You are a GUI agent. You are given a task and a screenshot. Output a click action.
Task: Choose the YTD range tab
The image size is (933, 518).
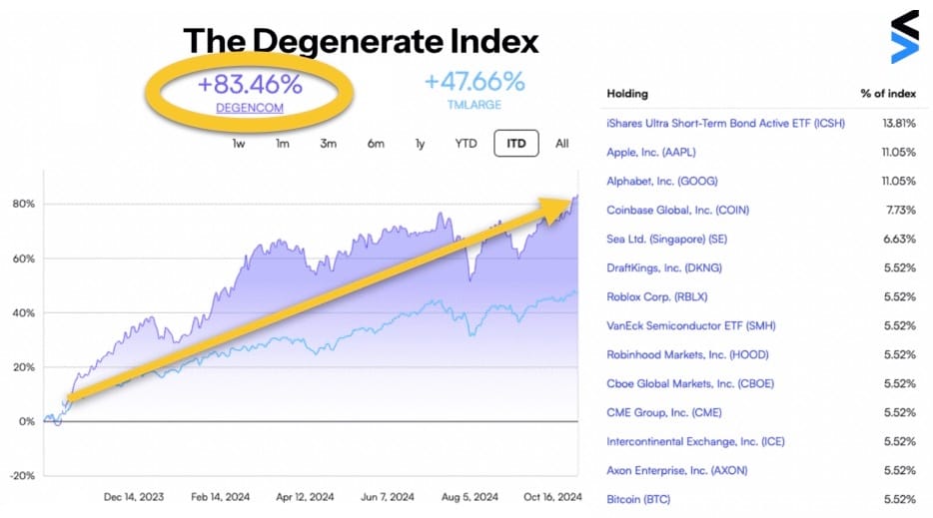click(x=466, y=144)
